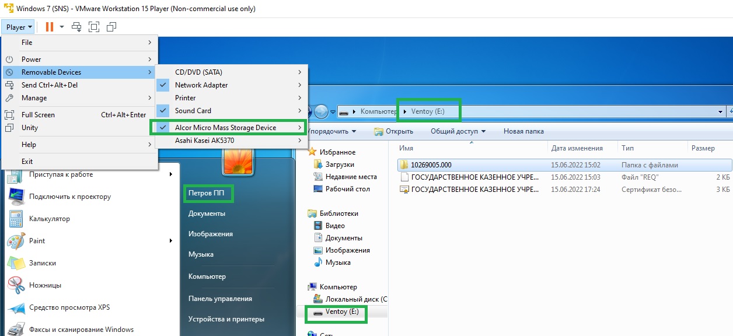
Task: Expand the Упорядочить dropdown
Action: pyautogui.click(x=331, y=131)
